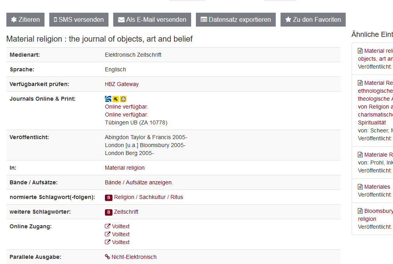The width and height of the screenshot is (393, 264).
Task: Click chain icon beside Nicht-Elektronisch
Action: click(x=107, y=257)
